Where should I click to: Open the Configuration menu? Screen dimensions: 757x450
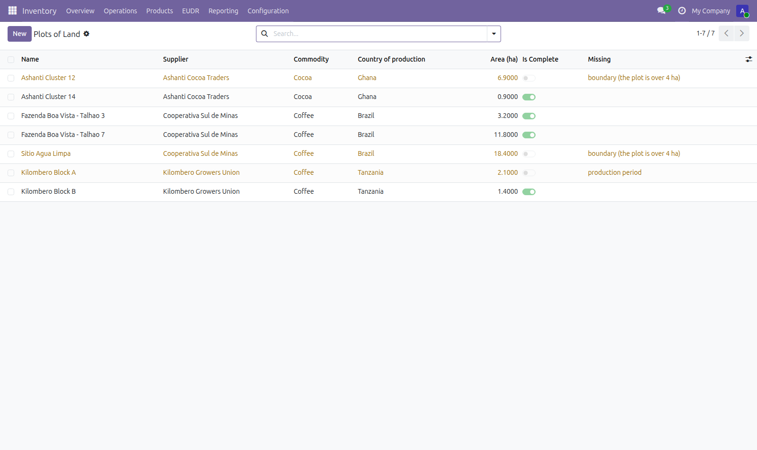268,11
